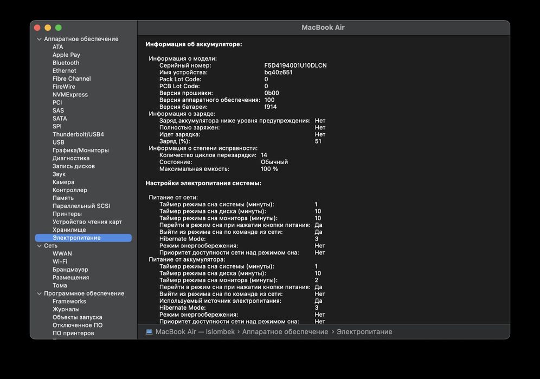Select Камера in hardware list
Screen dimensions: 540x379
point(63,182)
